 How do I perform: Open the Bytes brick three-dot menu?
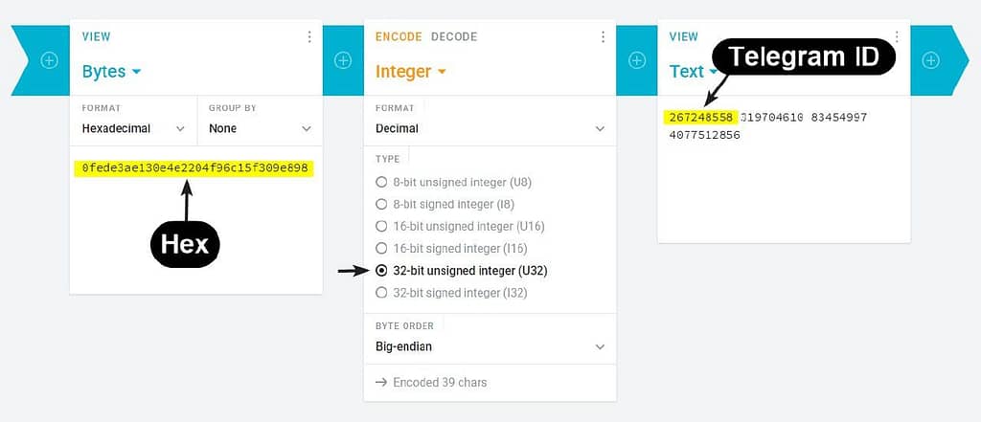pos(309,37)
